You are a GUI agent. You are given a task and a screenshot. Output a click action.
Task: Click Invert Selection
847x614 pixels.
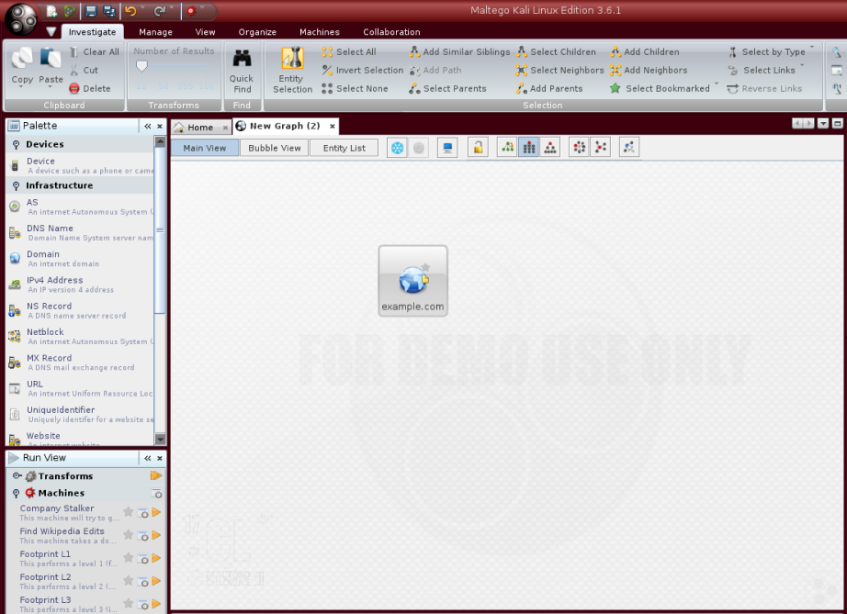[363, 70]
